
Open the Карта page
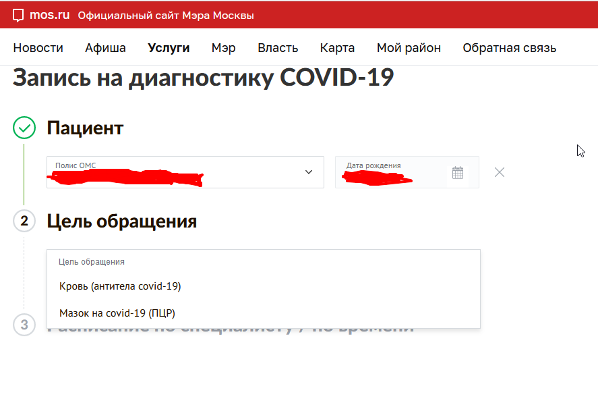[x=337, y=48]
